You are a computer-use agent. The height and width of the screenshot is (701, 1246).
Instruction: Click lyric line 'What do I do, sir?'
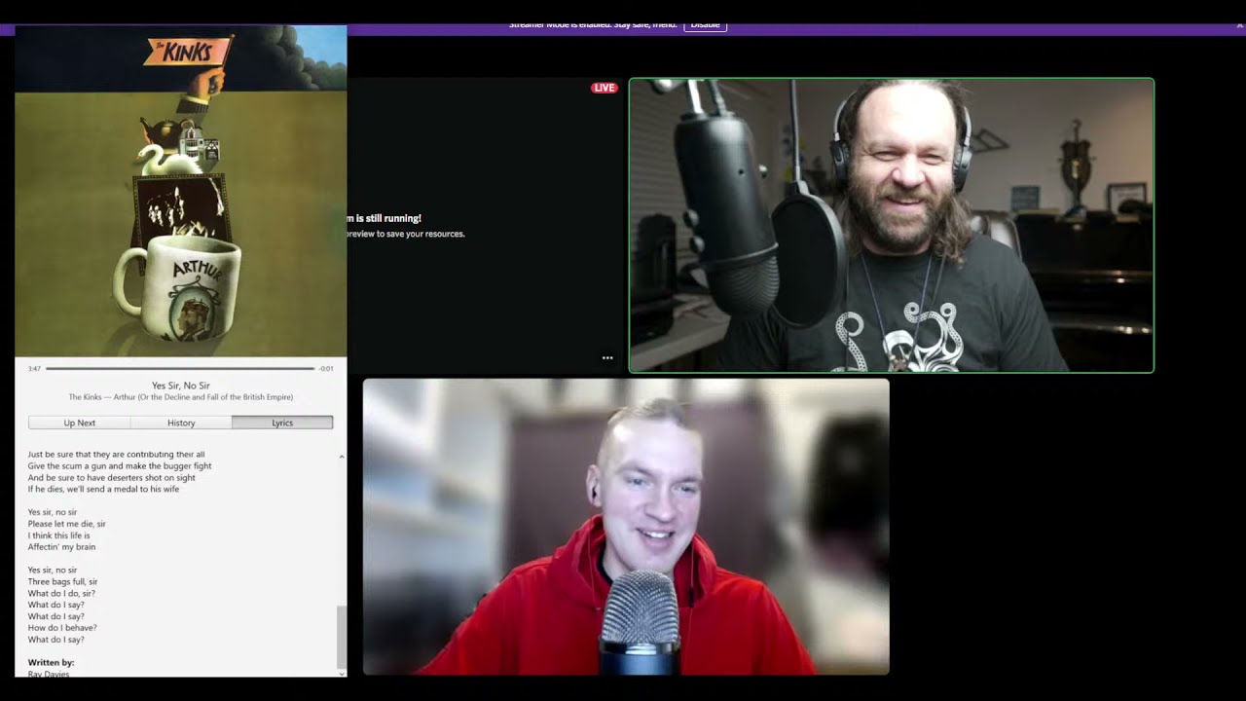point(62,593)
